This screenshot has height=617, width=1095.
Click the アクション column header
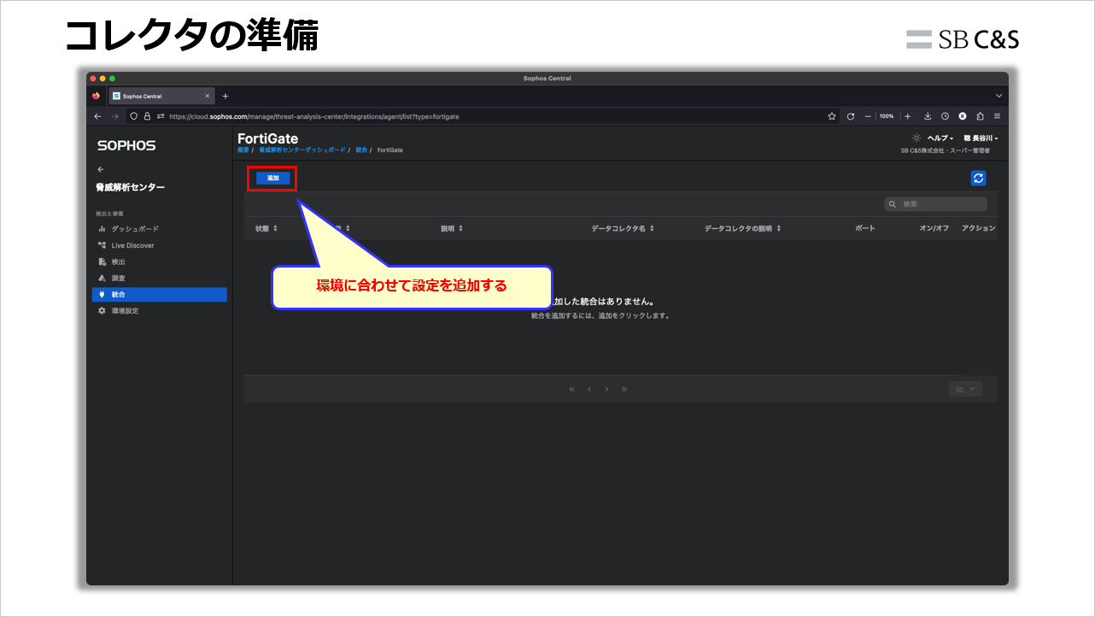(978, 229)
